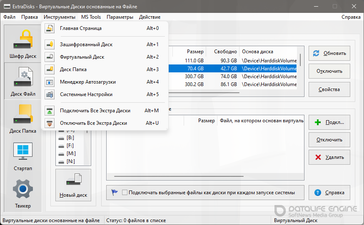Image resolution: width=364 pixels, height=225 pixels.
Task: Click the green plus icon
Action: pos(318,122)
